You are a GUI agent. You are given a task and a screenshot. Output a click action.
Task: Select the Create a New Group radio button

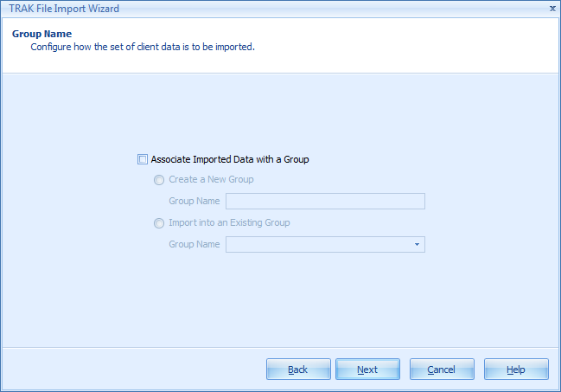tap(158, 180)
